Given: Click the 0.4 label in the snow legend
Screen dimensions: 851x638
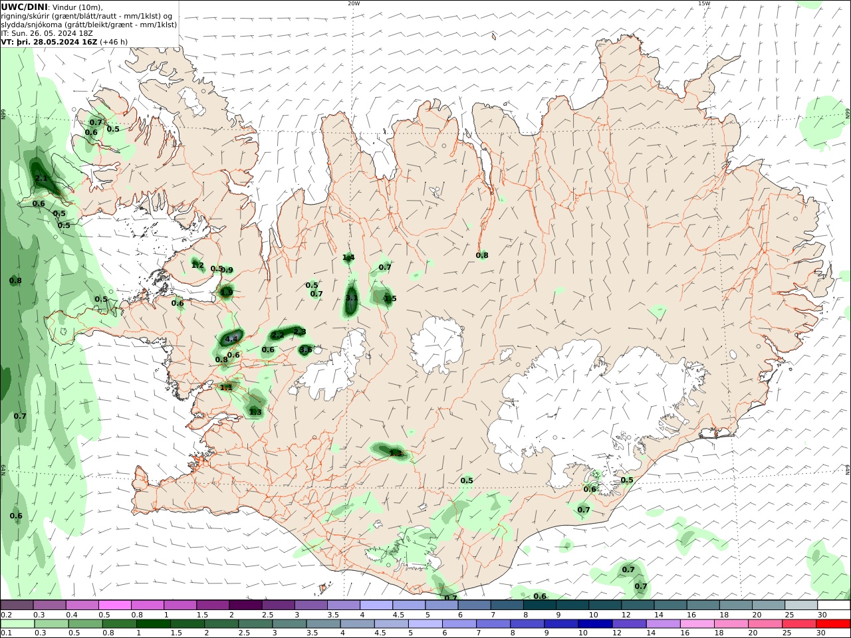Looking at the screenshot, I should [72, 615].
